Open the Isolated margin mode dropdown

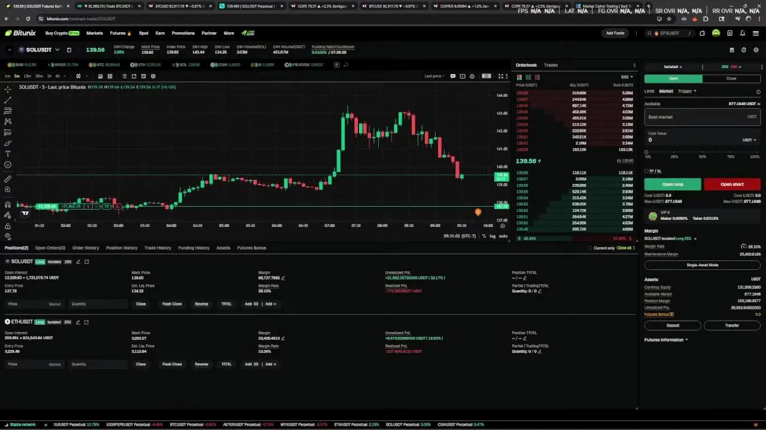(x=673, y=67)
